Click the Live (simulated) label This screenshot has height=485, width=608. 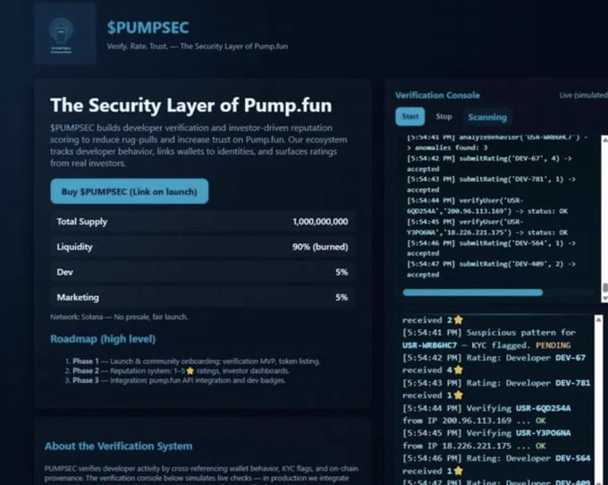point(583,95)
